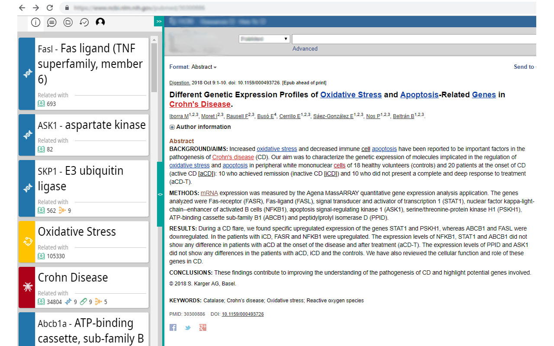Click author Nos P link
This screenshot has width=554, height=346.
pos(373,116)
